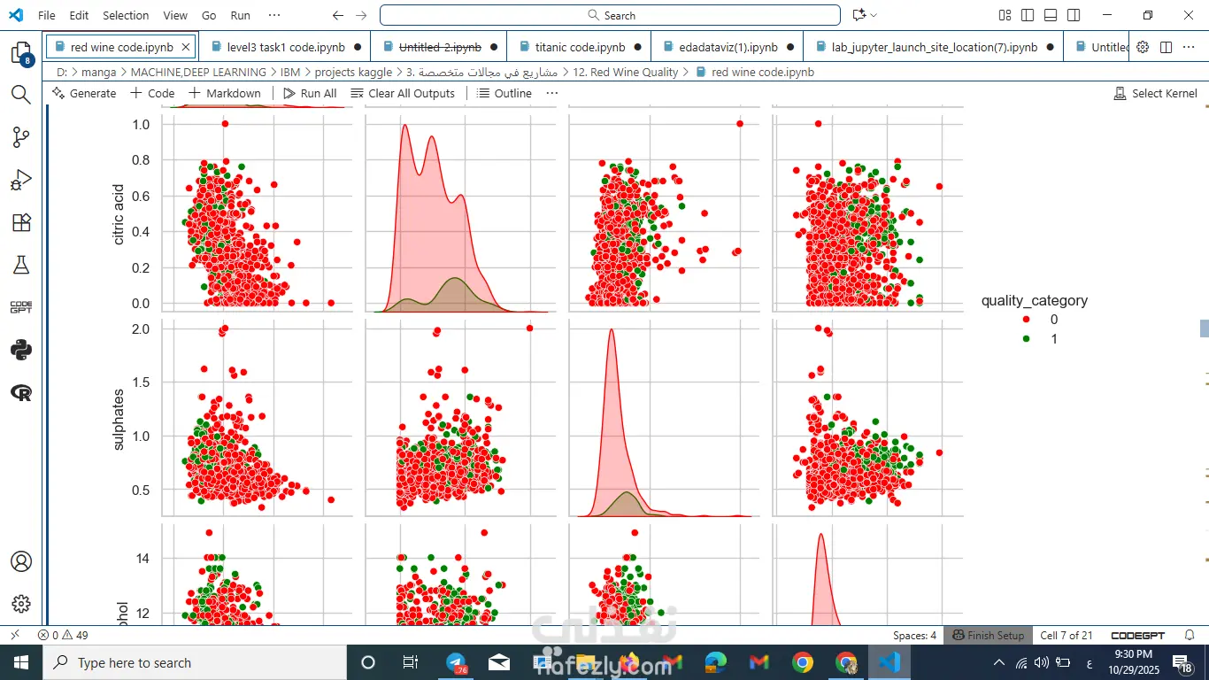This screenshot has width=1209, height=680.
Task: Open the 'MACHINE,DEEP LEARNING' breadcrumb dropdown
Action: point(198,72)
